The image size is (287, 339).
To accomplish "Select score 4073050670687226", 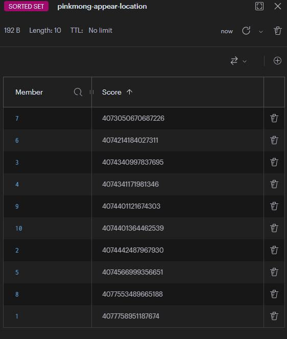I will [x=133, y=118].
